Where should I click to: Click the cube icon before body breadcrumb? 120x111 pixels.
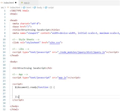[x=35, y=7]
